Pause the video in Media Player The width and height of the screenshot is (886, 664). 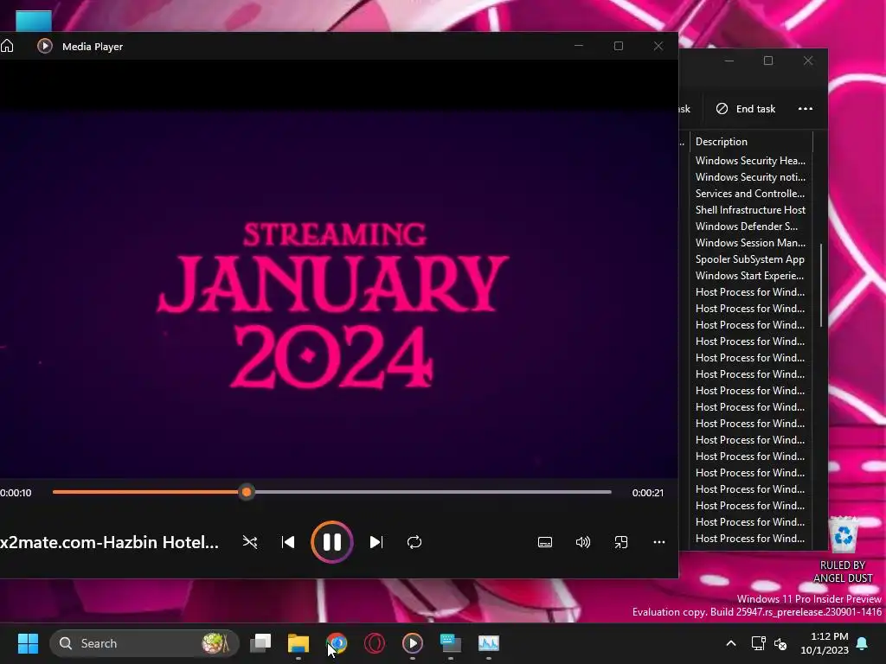(x=331, y=542)
